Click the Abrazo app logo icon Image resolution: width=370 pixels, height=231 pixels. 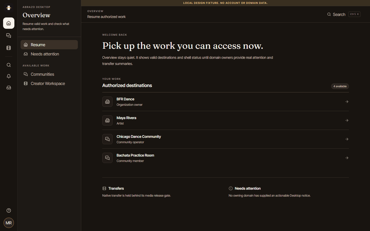pos(9,8)
